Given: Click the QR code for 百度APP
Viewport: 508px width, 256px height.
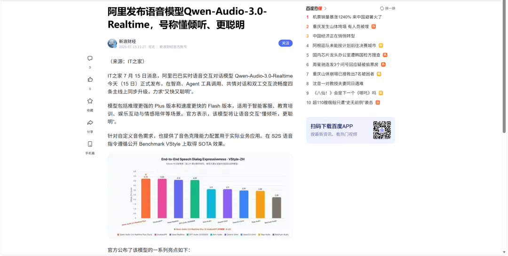Looking at the screenshot, I should [382, 130].
